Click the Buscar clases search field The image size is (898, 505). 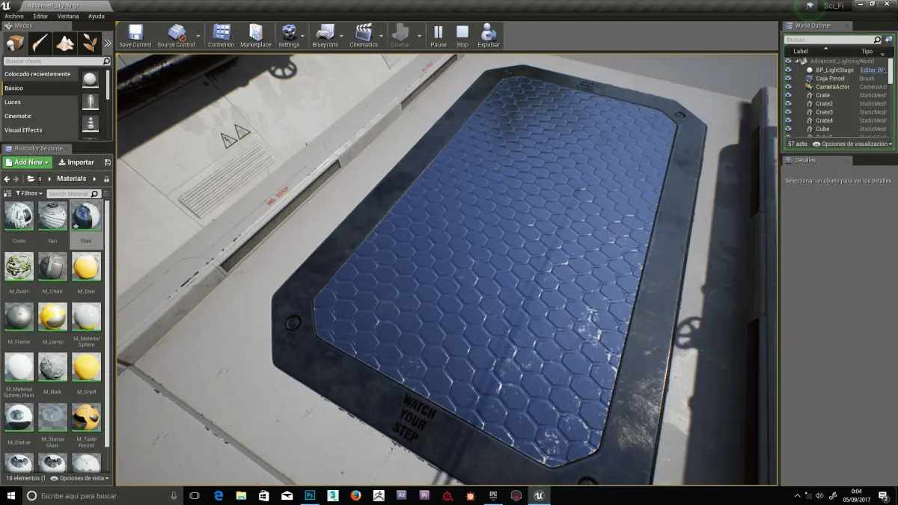57,61
